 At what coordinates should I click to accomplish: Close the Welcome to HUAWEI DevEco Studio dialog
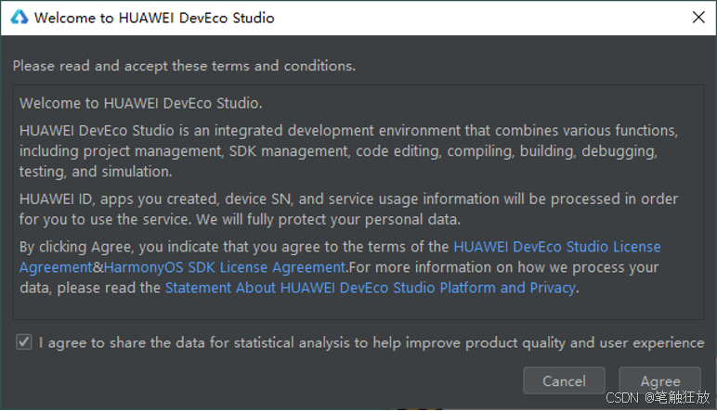(x=698, y=18)
